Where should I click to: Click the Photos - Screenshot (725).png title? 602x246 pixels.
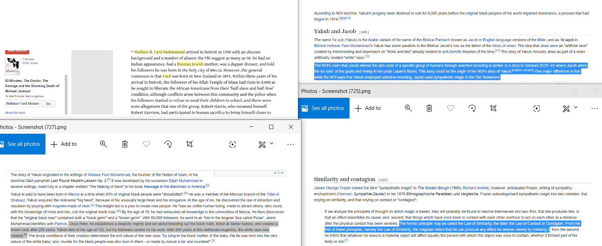coord(336,91)
